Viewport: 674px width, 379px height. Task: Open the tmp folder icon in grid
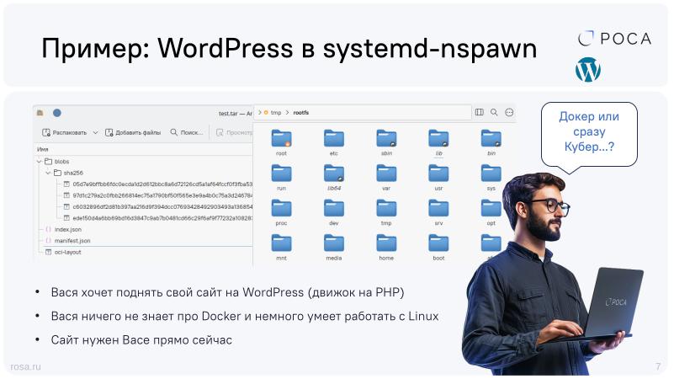(x=386, y=208)
